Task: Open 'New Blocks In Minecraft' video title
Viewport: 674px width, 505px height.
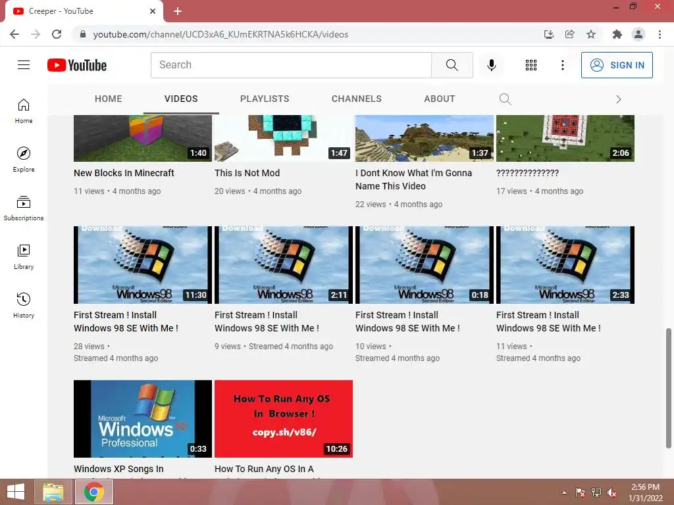Action: [124, 173]
